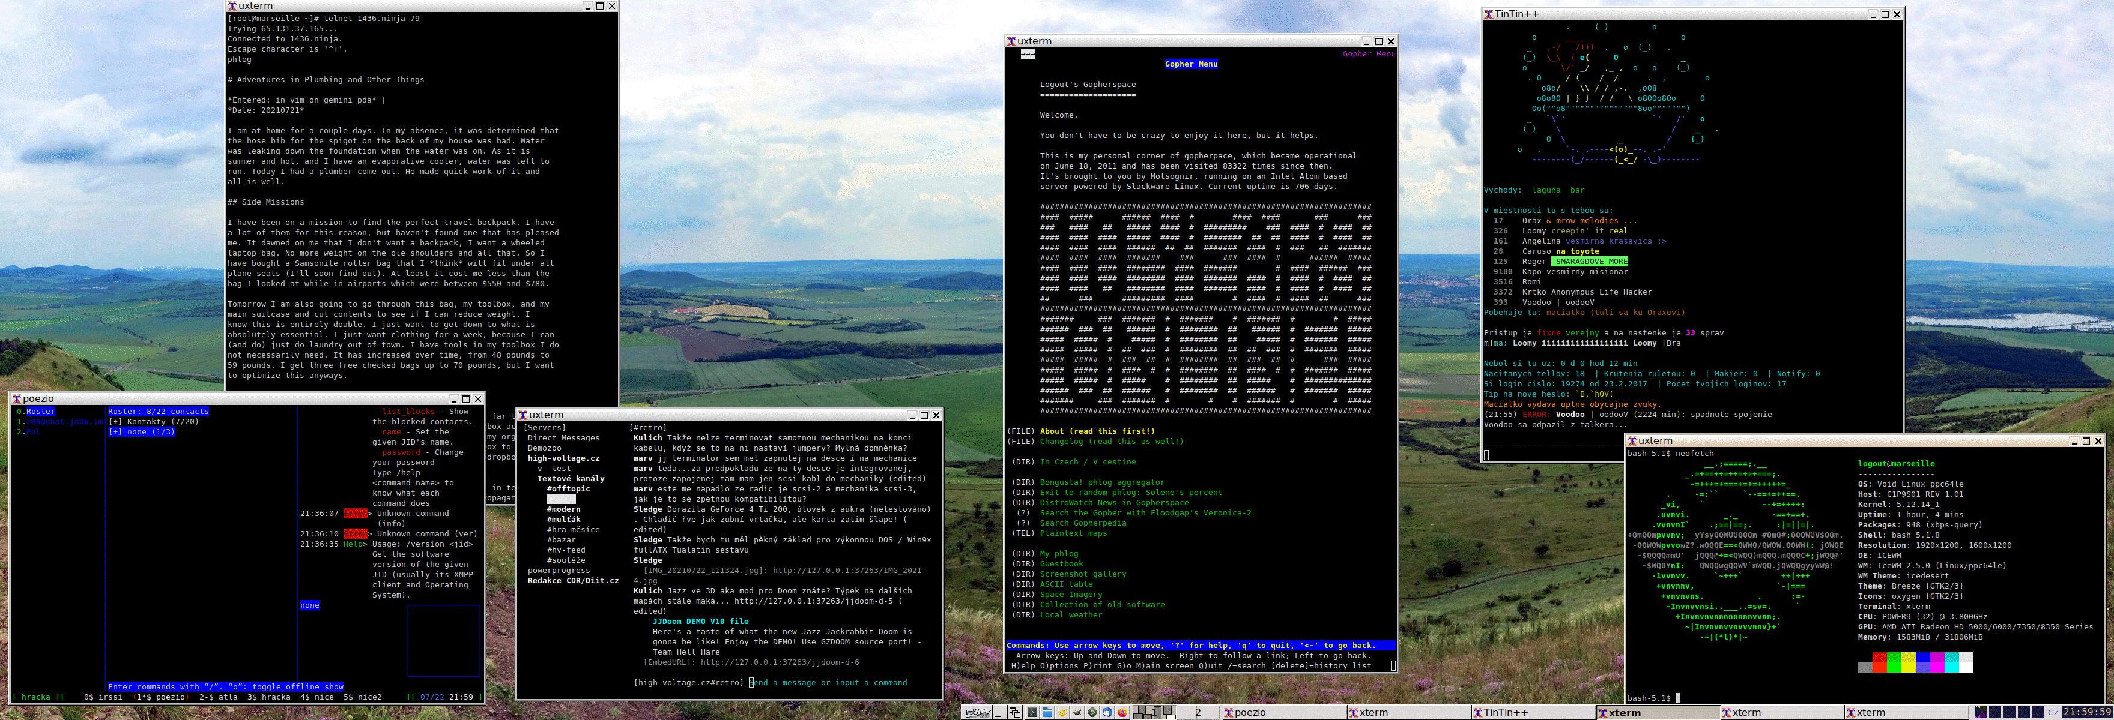Launch Firefox from the taskbar

click(x=1122, y=713)
